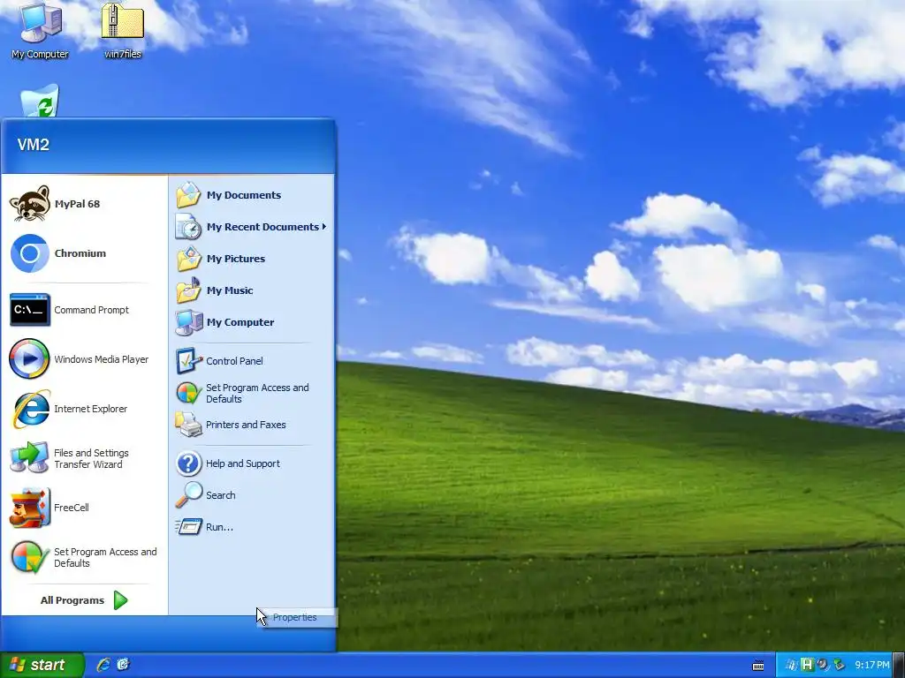Open My Computer from the Start menu
The width and height of the screenshot is (905, 678).
(x=189, y=321)
